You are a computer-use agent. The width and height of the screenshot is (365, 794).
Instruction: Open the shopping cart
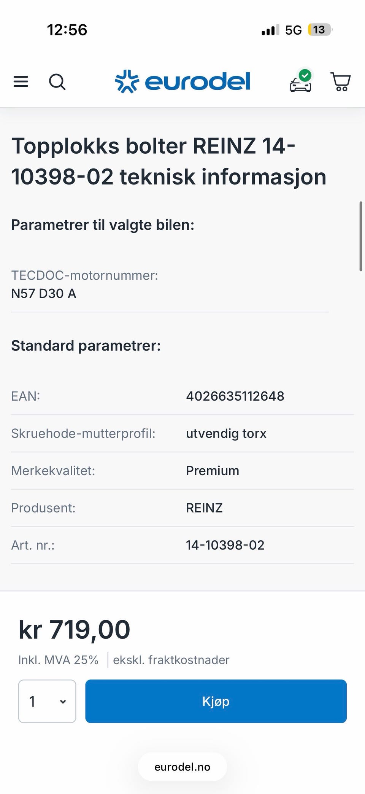coord(341,81)
